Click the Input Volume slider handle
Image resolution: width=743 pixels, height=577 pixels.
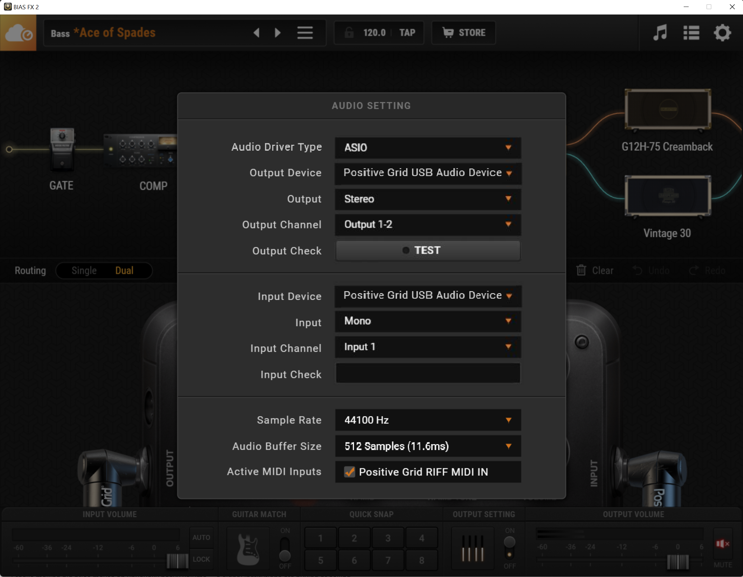point(177,561)
